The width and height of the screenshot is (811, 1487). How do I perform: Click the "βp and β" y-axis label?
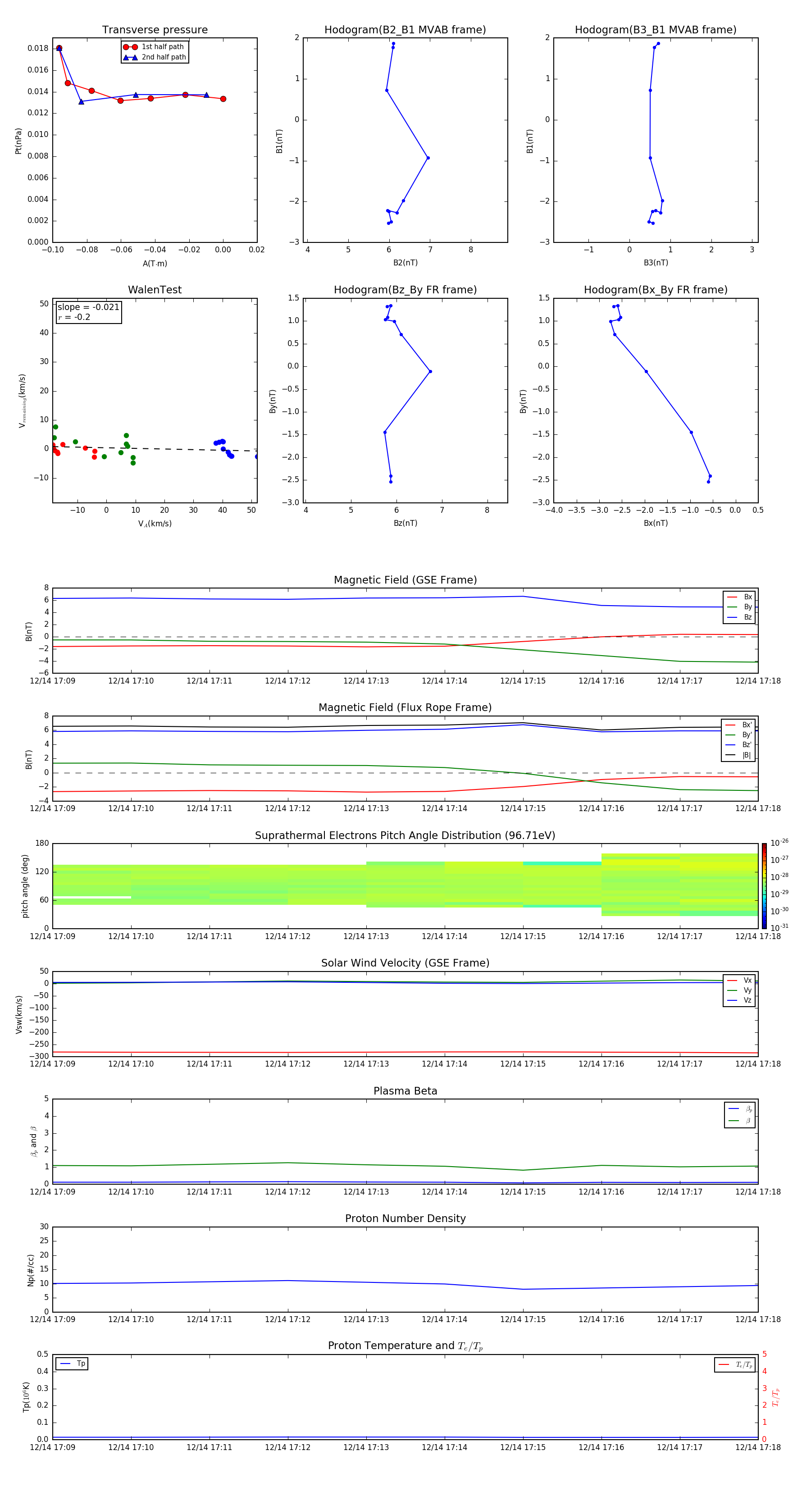pos(33,1141)
